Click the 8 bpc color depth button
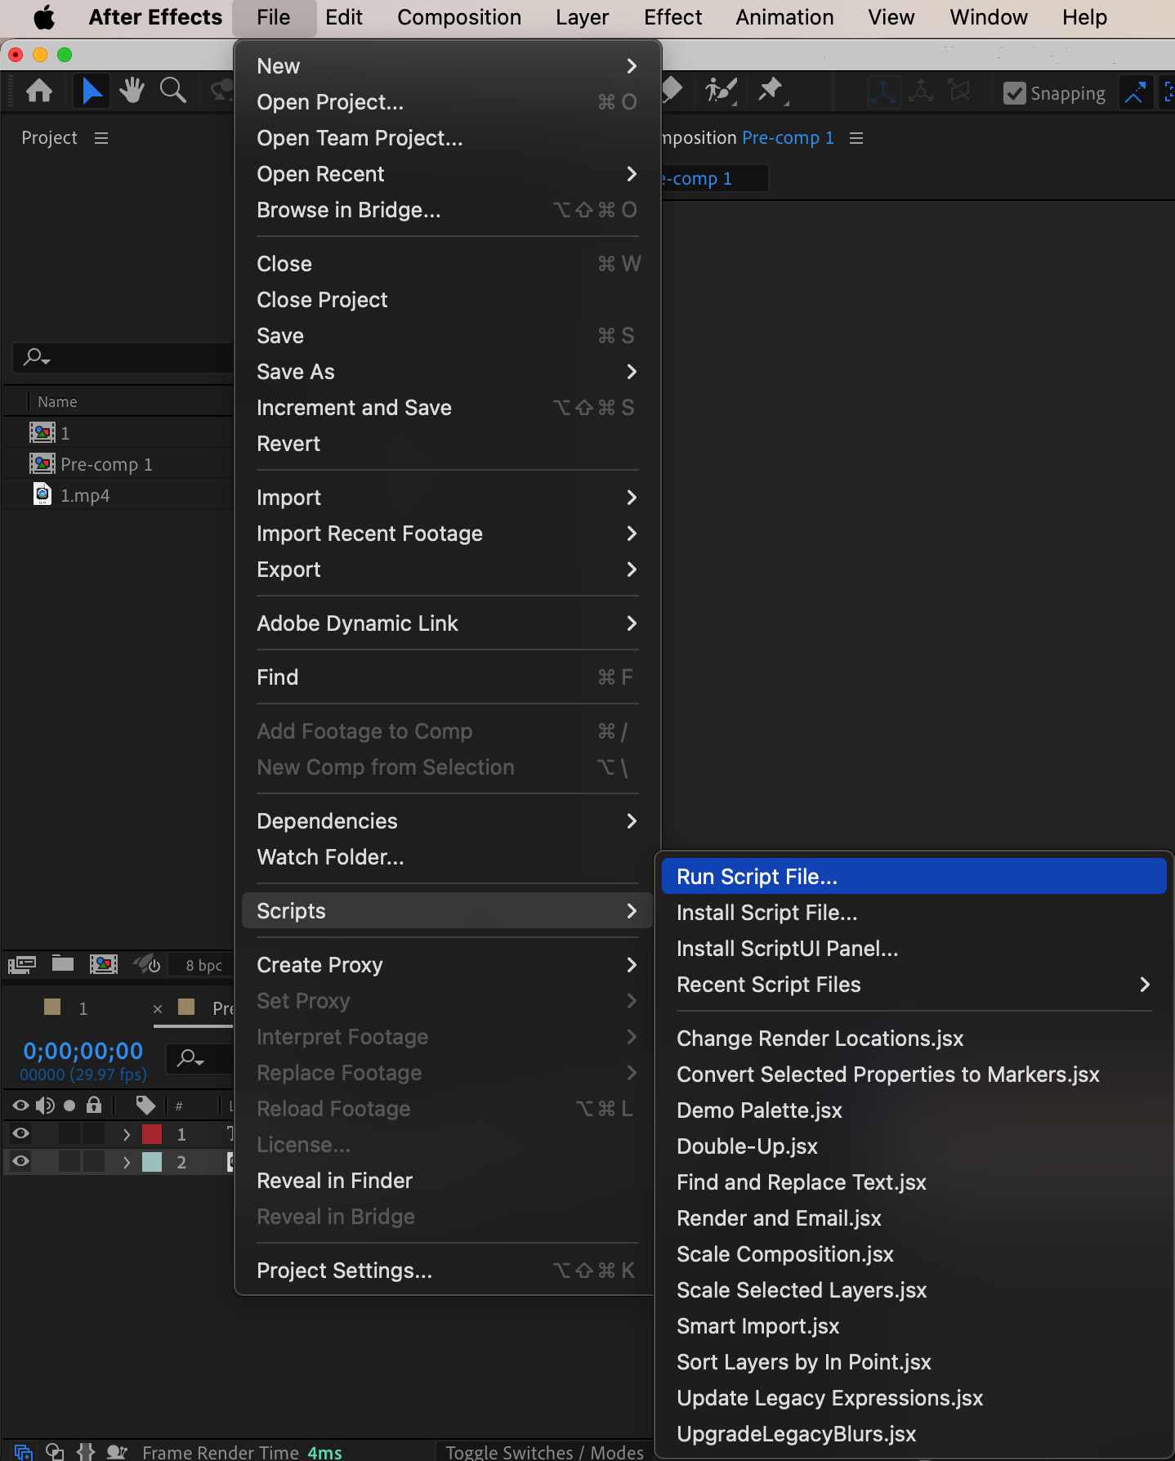 (x=203, y=965)
